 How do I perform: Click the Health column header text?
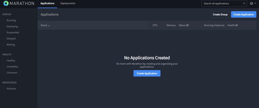pyautogui.click(x=231, y=25)
